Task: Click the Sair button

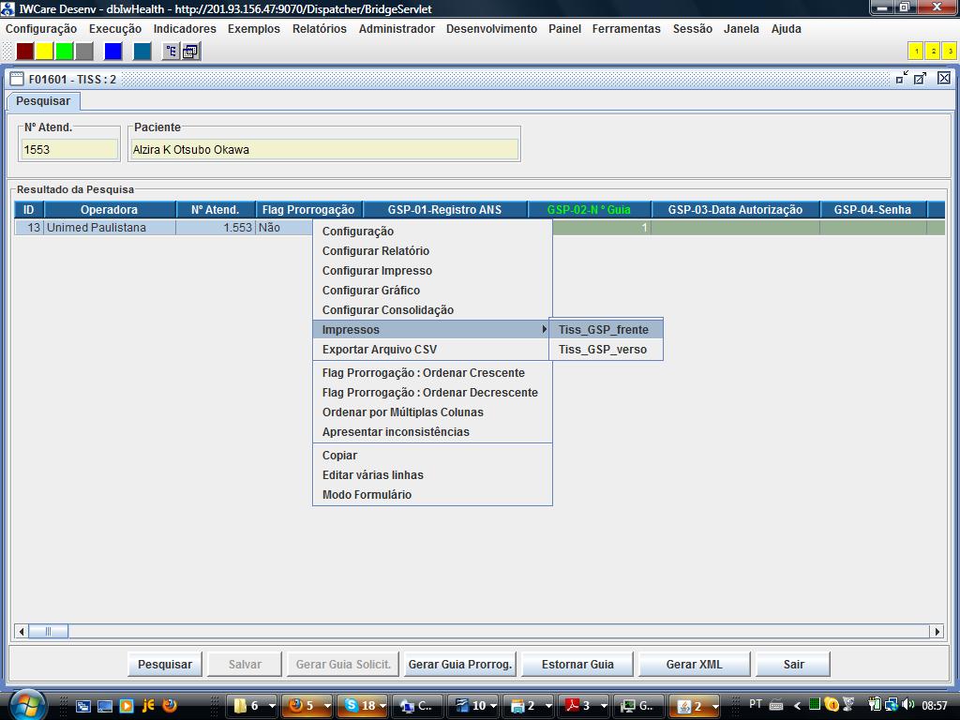Action: coord(793,665)
